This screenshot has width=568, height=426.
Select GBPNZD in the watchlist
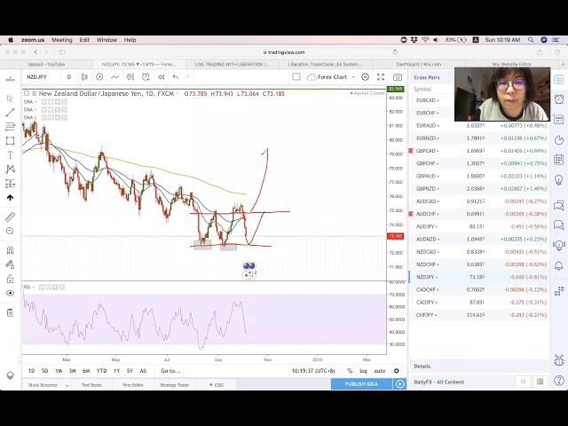[426, 189]
